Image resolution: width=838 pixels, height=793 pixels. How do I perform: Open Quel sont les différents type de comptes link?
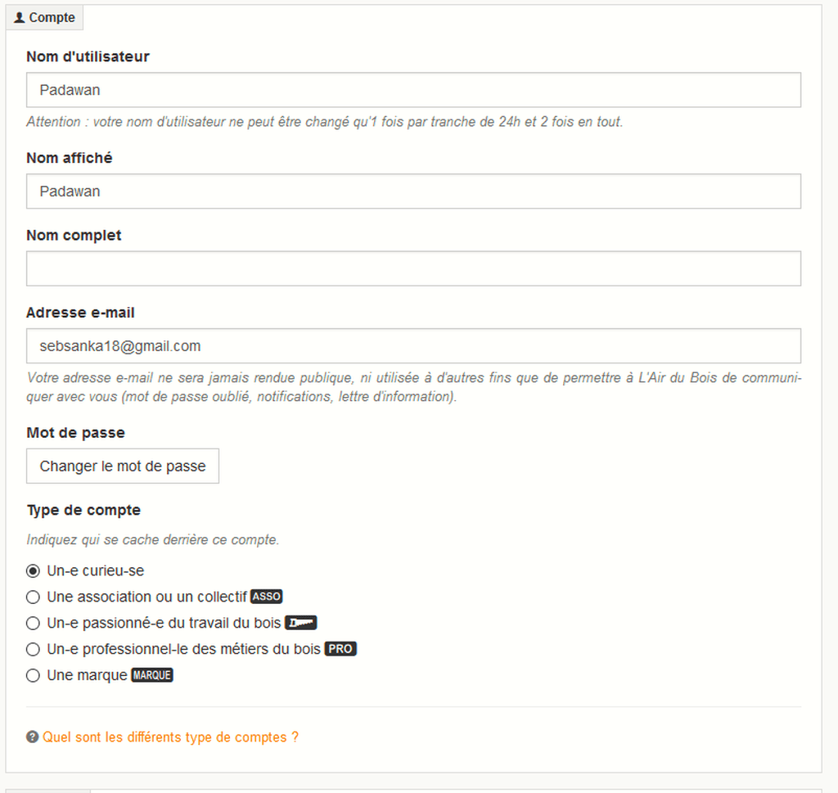coord(170,737)
